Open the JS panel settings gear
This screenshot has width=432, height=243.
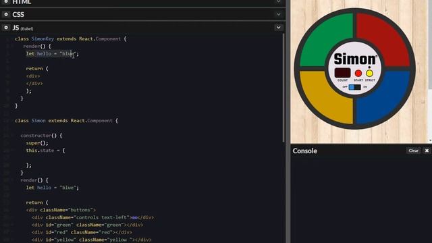6,28
